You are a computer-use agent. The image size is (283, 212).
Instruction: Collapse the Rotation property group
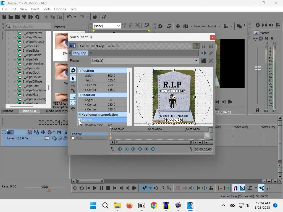pos(79,95)
